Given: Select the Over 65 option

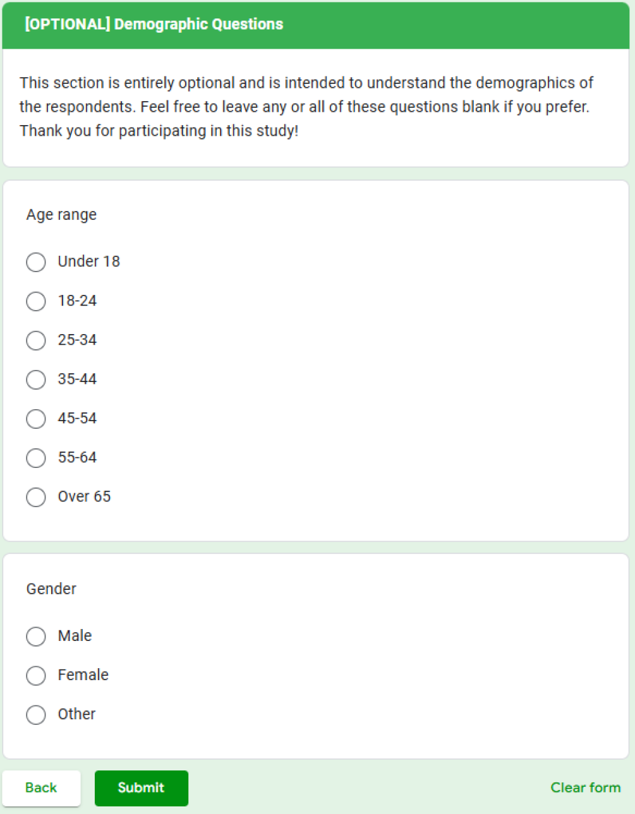Looking at the screenshot, I should (36, 497).
